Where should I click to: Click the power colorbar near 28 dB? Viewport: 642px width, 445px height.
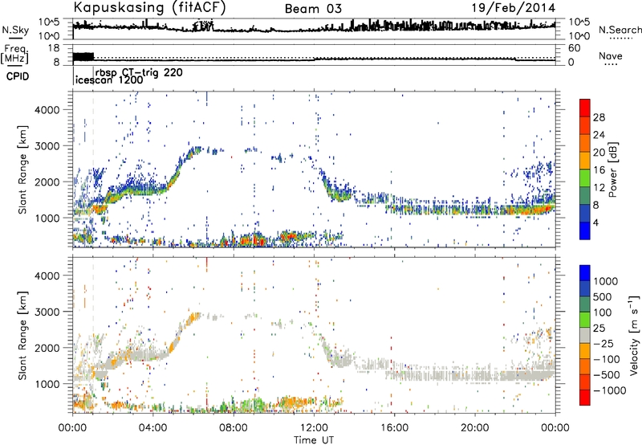(x=585, y=117)
